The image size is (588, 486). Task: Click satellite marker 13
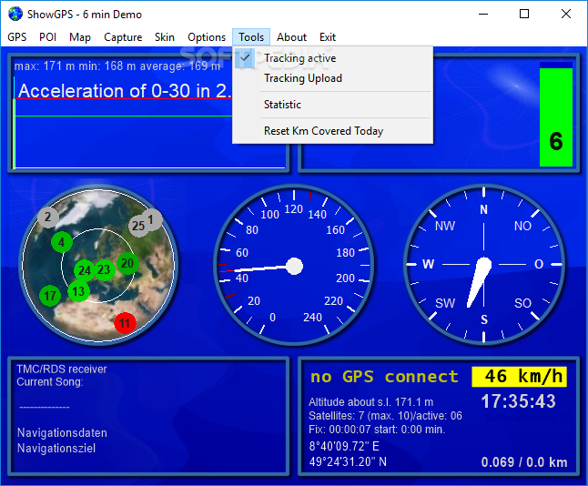point(78,291)
